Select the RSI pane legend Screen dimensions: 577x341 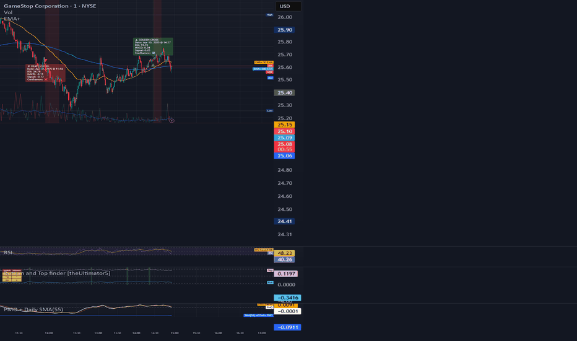coord(7,252)
